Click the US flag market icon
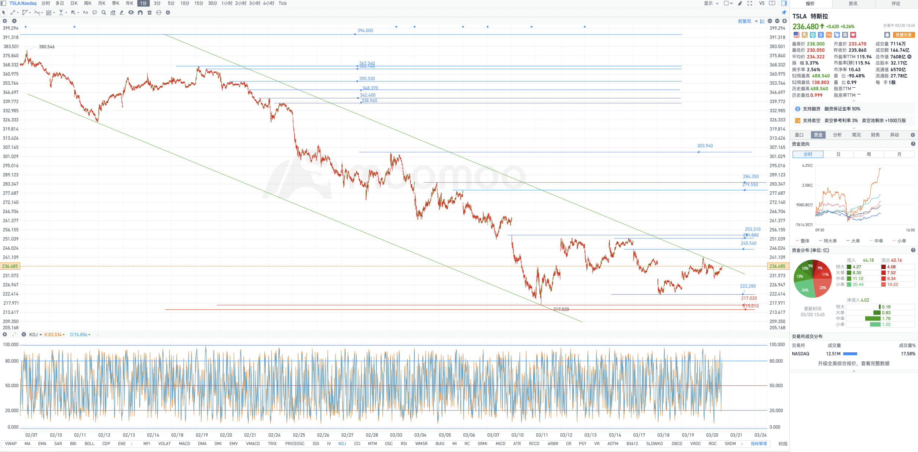 tap(797, 35)
